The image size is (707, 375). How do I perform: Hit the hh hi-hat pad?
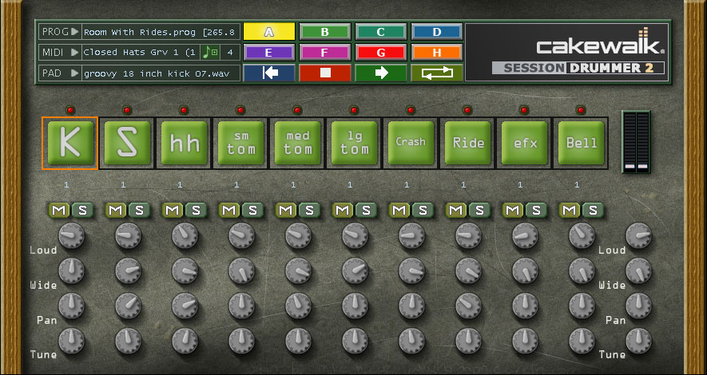183,143
